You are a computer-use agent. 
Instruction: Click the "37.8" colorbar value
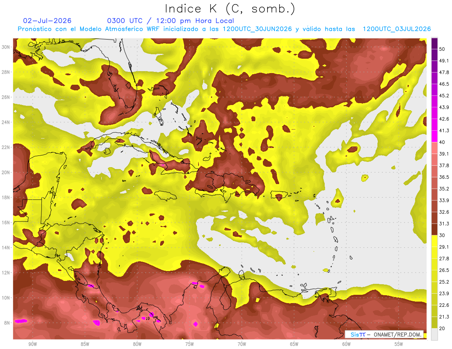[444, 165]
